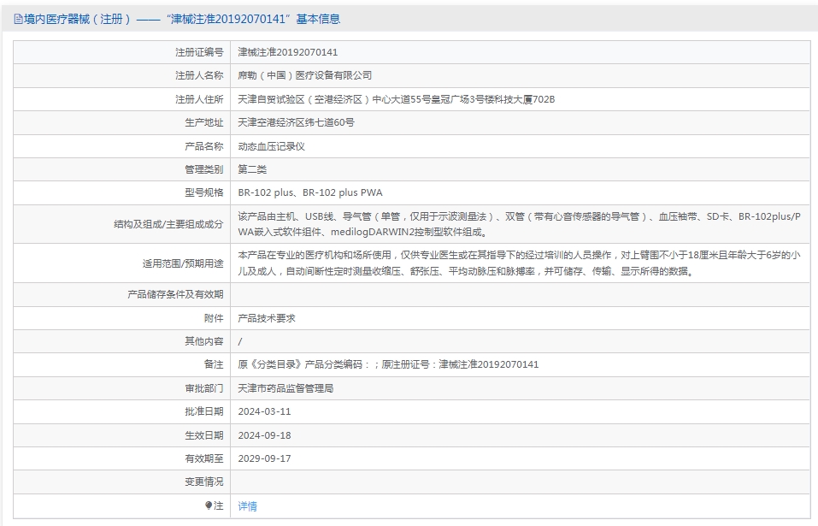The height and width of the screenshot is (526, 818).
Task: Click the bulb icon next to 注
Action: tap(209, 505)
